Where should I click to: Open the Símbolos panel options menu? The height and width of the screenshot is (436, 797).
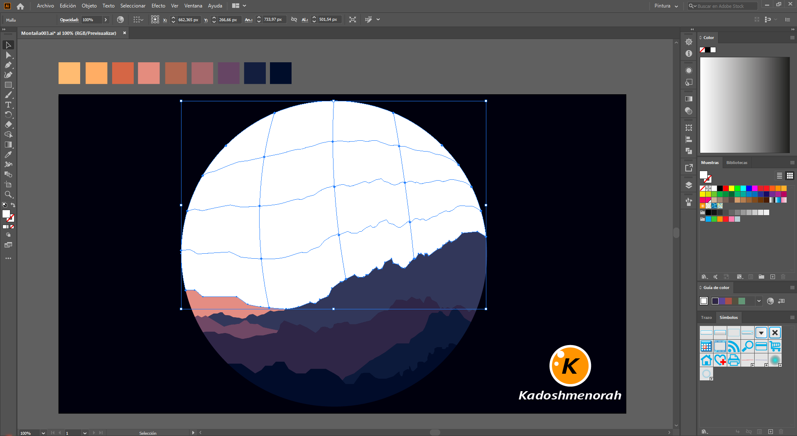[x=792, y=318]
